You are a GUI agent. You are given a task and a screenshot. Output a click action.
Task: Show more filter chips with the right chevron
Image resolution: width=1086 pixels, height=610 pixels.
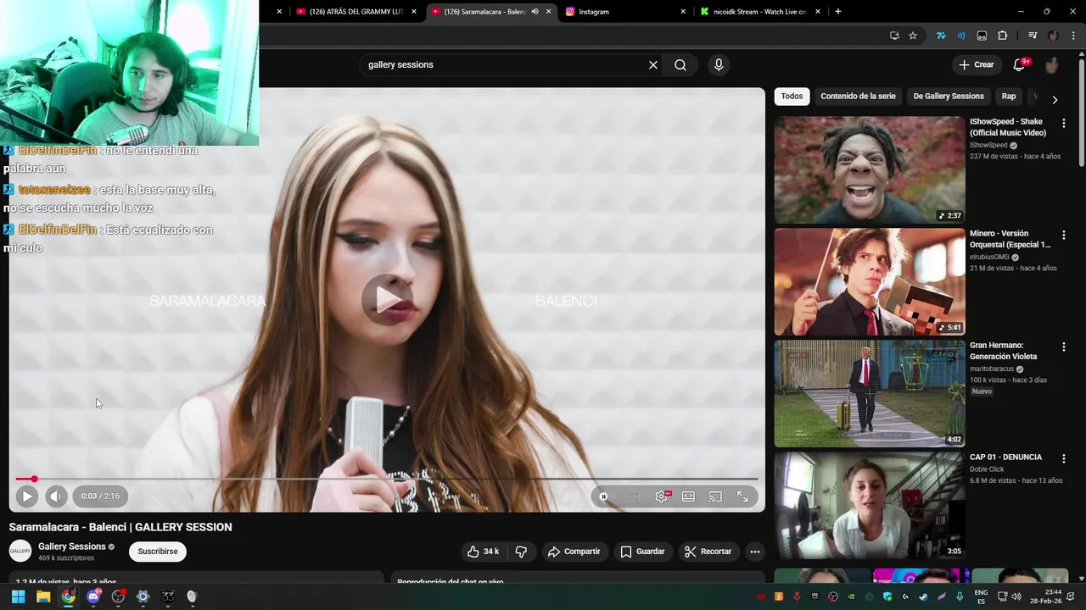1055,99
